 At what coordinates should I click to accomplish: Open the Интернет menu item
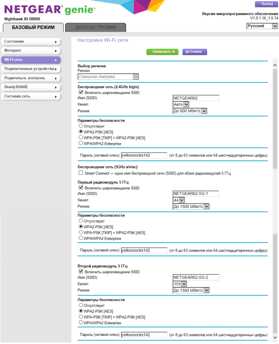(x=31, y=51)
